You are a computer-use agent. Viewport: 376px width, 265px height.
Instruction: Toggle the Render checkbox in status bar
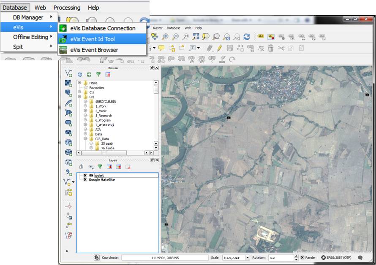pos(302,257)
